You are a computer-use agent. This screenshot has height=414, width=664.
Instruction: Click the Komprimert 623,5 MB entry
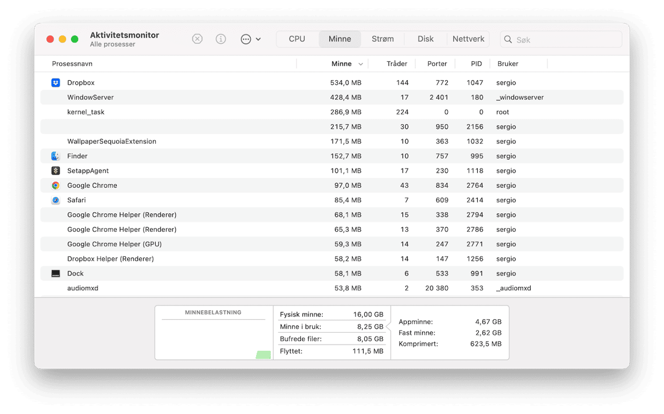(450, 344)
